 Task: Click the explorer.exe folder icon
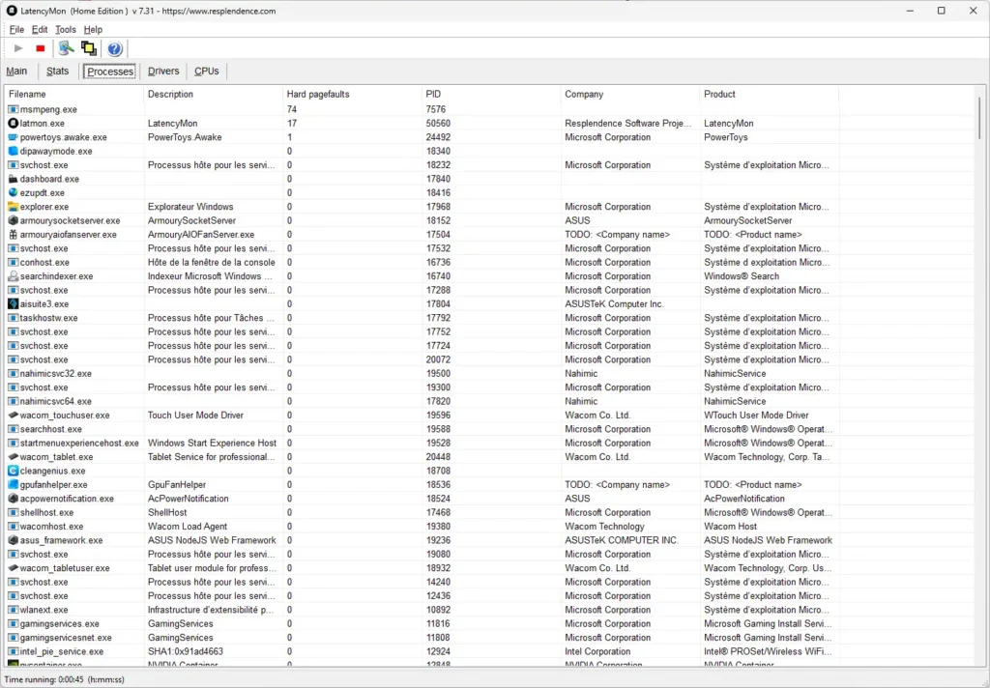click(13, 207)
